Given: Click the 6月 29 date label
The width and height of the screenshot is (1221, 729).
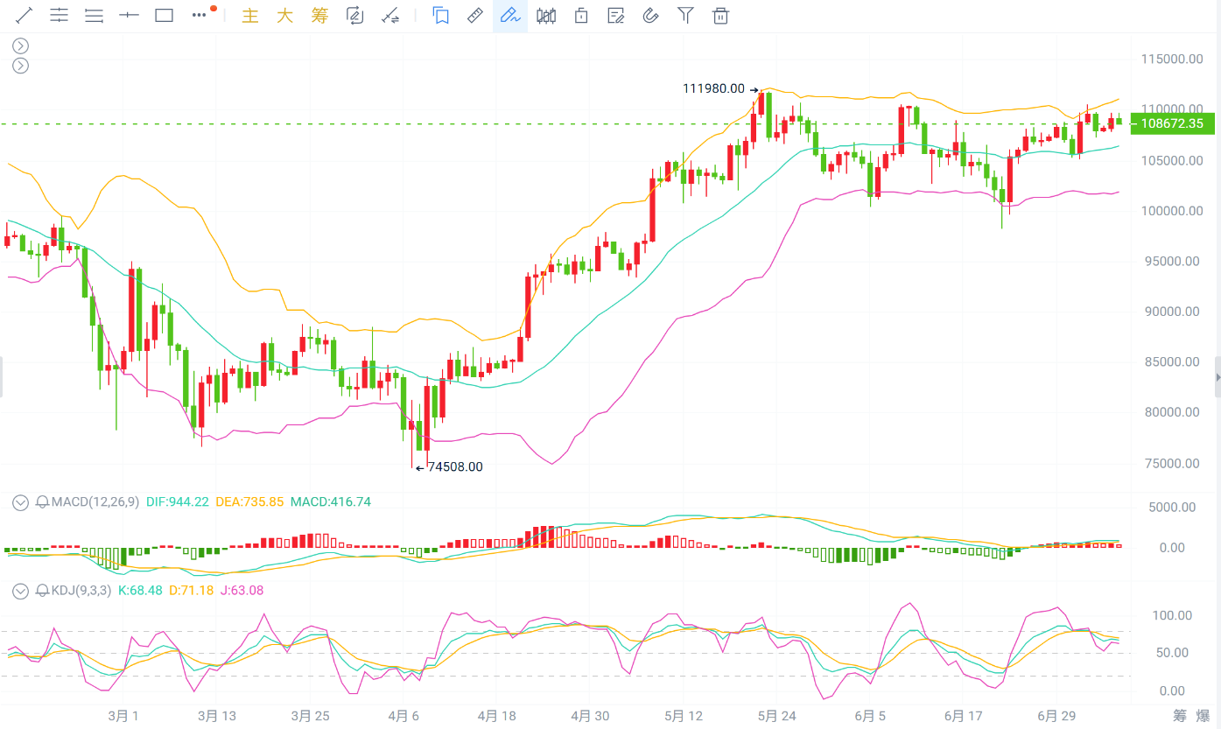Looking at the screenshot, I should 1056,716.
